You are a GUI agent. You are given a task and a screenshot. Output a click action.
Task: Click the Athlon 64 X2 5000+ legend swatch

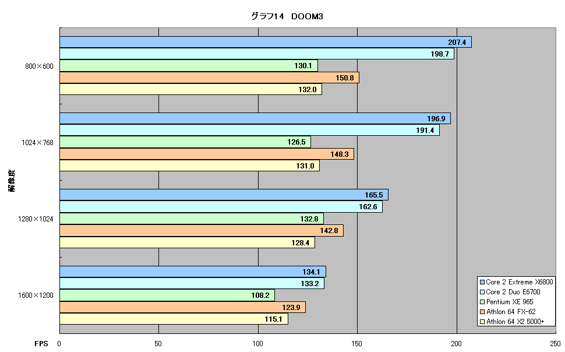[x=482, y=322]
